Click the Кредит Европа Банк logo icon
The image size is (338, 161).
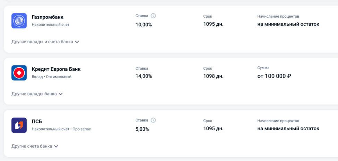pyautogui.click(x=19, y=73)
